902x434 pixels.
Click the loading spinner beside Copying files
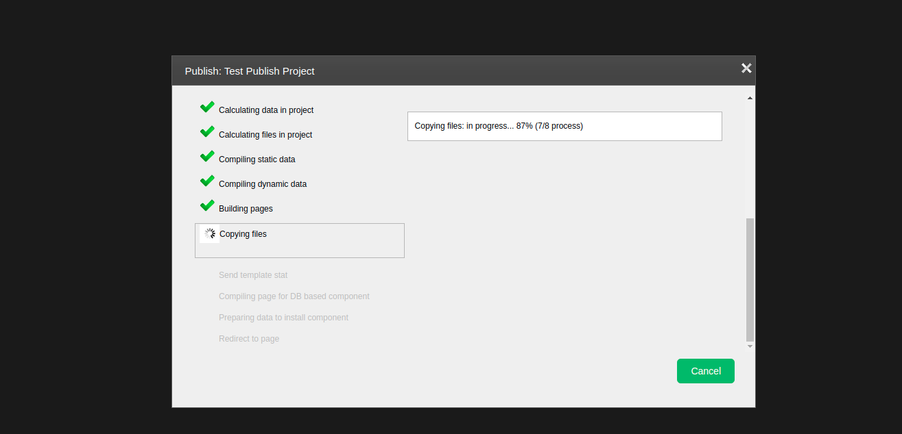[x=210, y=234]
